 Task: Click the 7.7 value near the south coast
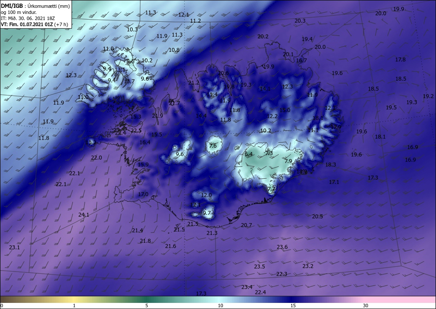271,189
